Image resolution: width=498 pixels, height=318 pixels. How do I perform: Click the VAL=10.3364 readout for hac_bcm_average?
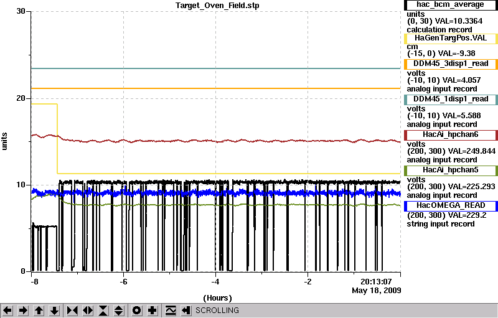[x=459, y=21]
